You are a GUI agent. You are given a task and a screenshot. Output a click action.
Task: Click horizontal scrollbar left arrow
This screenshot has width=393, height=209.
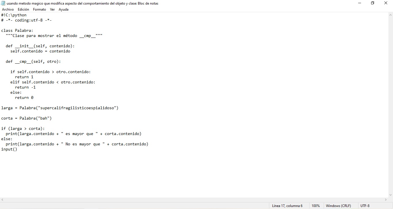click(2, 200)
